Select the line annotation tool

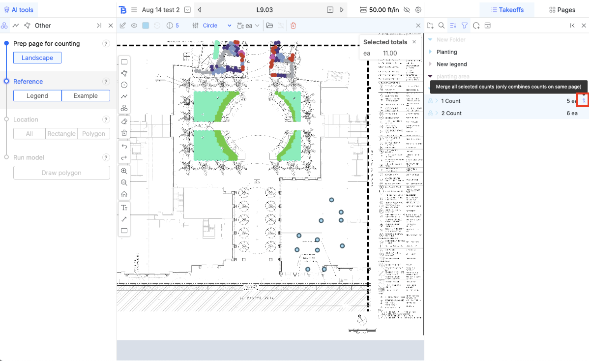(124, 219)
